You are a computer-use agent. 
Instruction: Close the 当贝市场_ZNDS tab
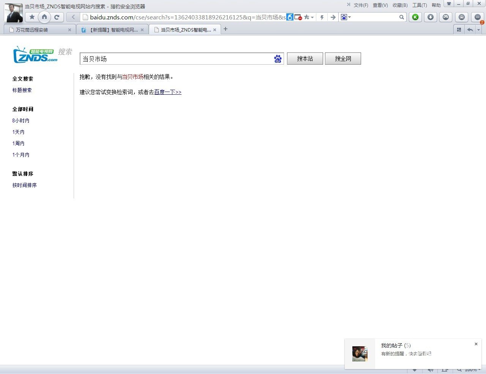[x=215, y=30]
